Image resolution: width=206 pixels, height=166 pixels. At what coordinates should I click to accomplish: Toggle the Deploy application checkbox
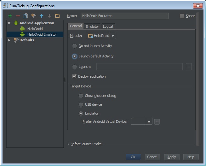click(74, 76)
